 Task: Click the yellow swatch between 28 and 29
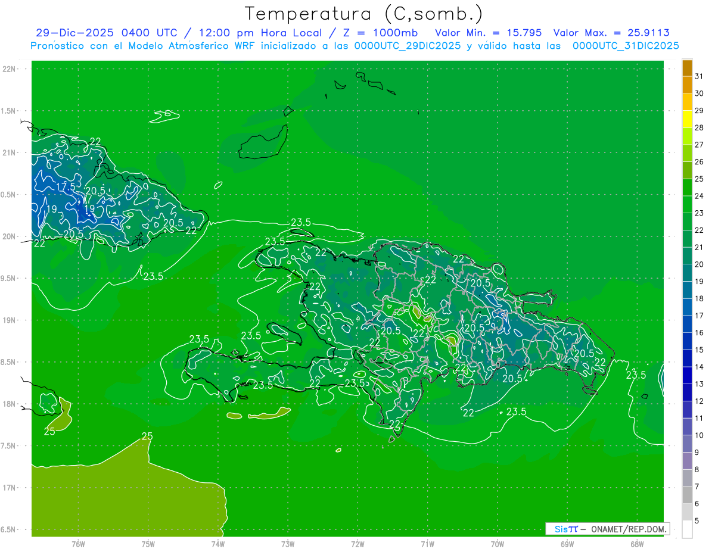687,119
